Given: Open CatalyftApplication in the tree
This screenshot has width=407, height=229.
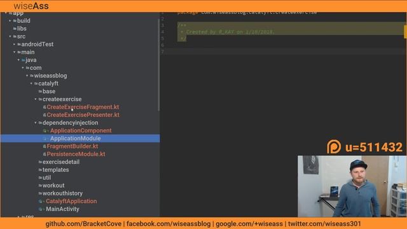Looking at the screenshot, I should pyautogui.click(x=71, y=201).
